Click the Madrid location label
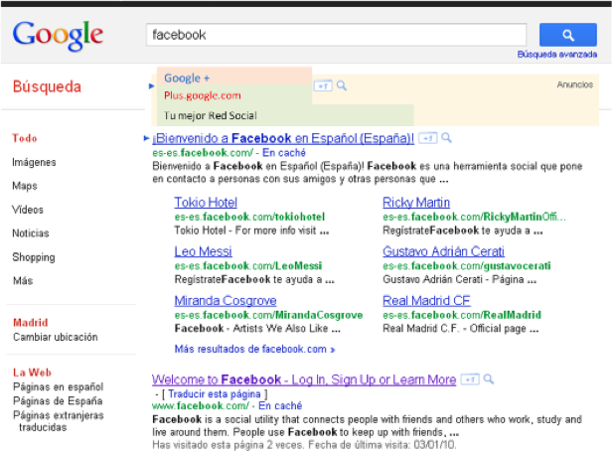Viewport: 612px width, 454px height. click(31, 323)
